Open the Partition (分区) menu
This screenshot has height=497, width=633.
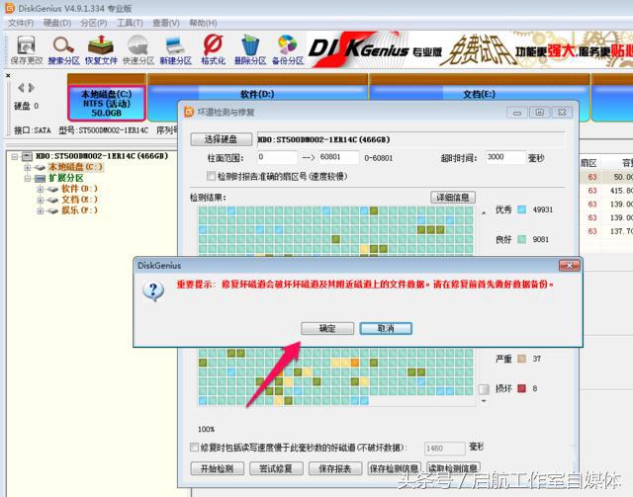point(93,23)
